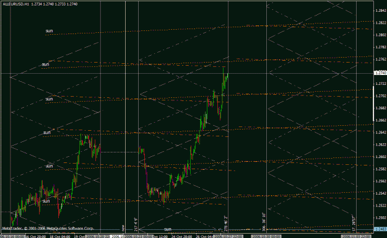The height and width of the screenshot is (238, 387).
Task: Select the 1.2522 price axis label
Action: click(x=380, y=206)
